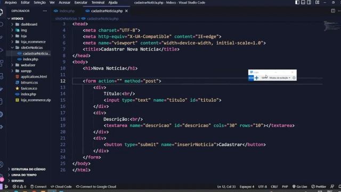341x192 pixels.
Task: Open the Arquivo menu
Action: [11, 3]
